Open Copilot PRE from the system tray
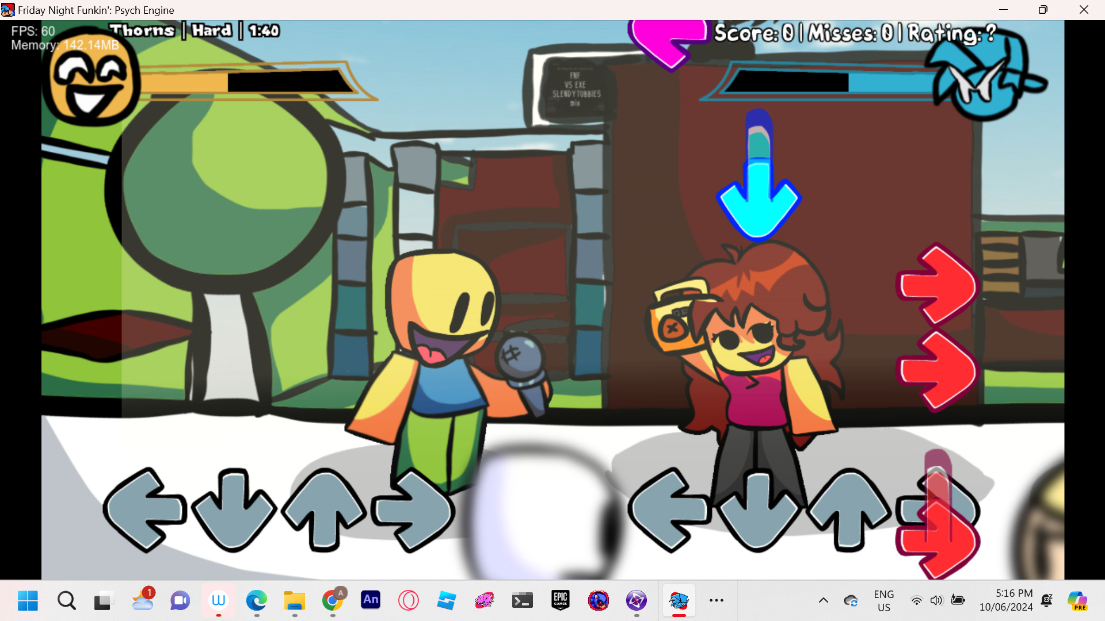Viewport: 1105px width, 621px height. coord(1077,600)
